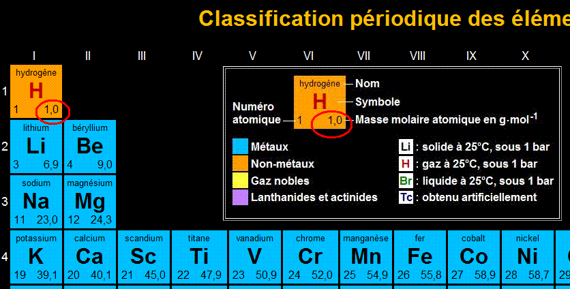Click the nickel Ni element tile

pyautogui.click(x=528, y=257)
